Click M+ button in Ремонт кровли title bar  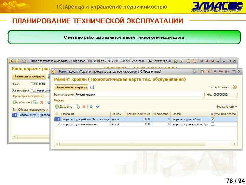221,72
